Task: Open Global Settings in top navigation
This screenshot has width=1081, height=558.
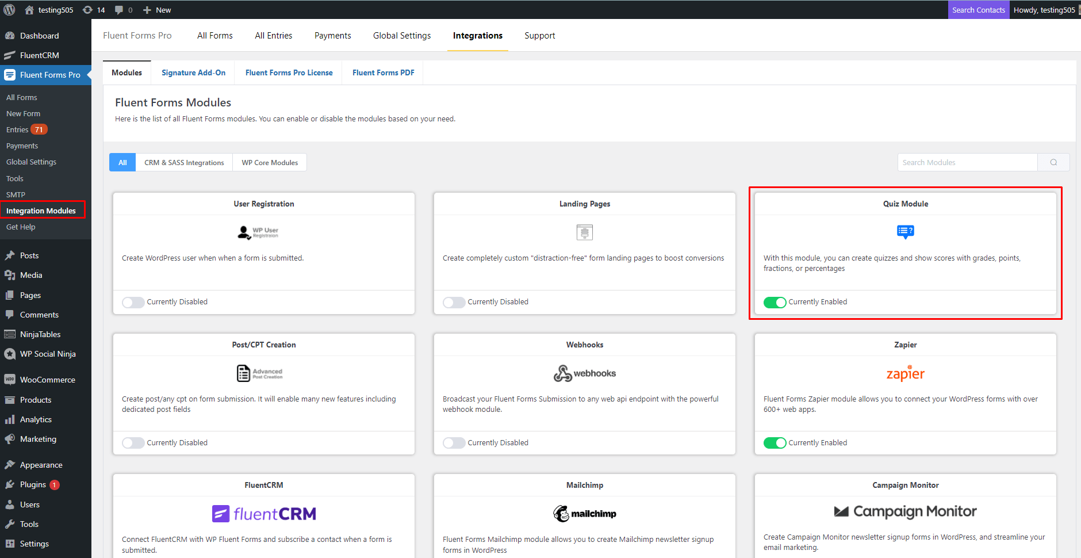Action: click(x=402, y=36)
